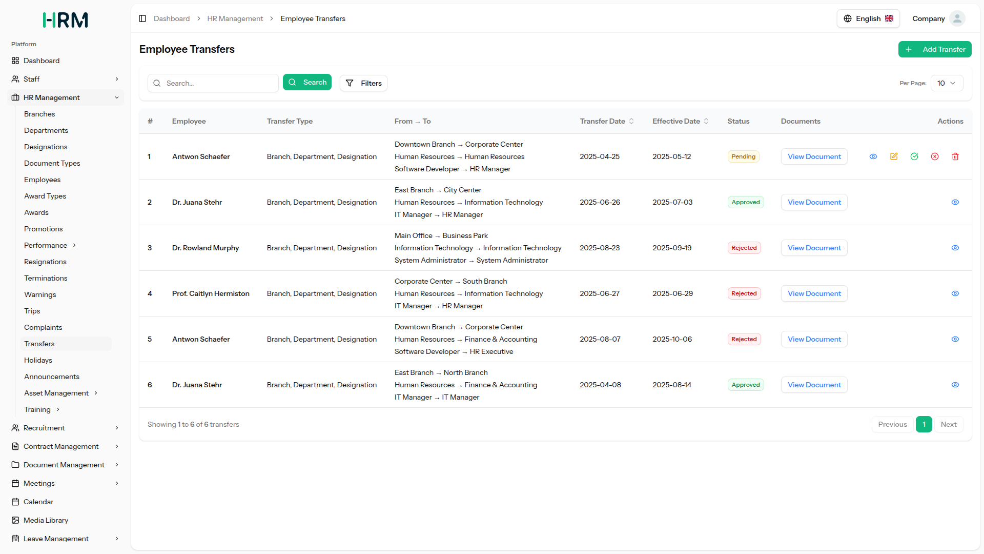Viewport: 984px width, 554px height.
Task: Click the trash delete icon in the first row
Action: [955, 156]
